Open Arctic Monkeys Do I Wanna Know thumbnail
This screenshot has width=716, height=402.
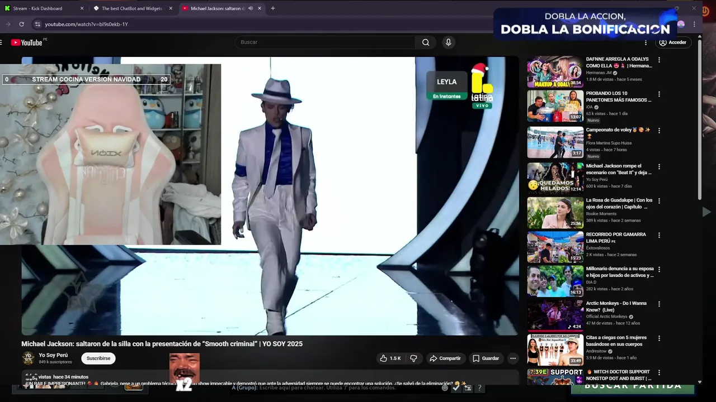[555, 315]
